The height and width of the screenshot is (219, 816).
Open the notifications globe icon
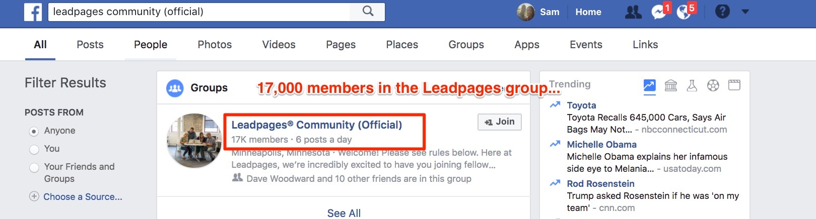tap(684, 12)
